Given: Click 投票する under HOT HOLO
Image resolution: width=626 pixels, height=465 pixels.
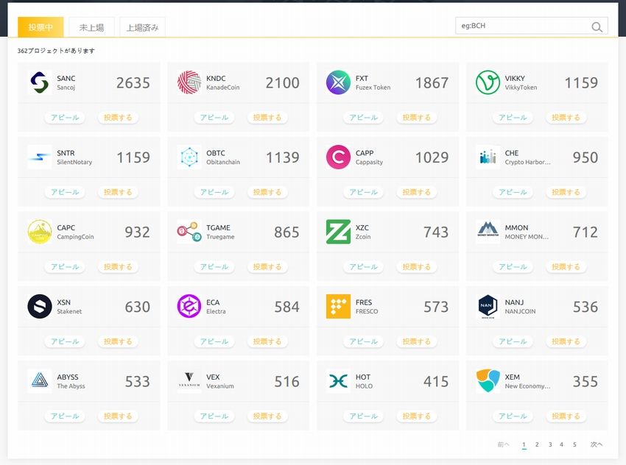Looking at the screenshot, I should tap(416, 416).
